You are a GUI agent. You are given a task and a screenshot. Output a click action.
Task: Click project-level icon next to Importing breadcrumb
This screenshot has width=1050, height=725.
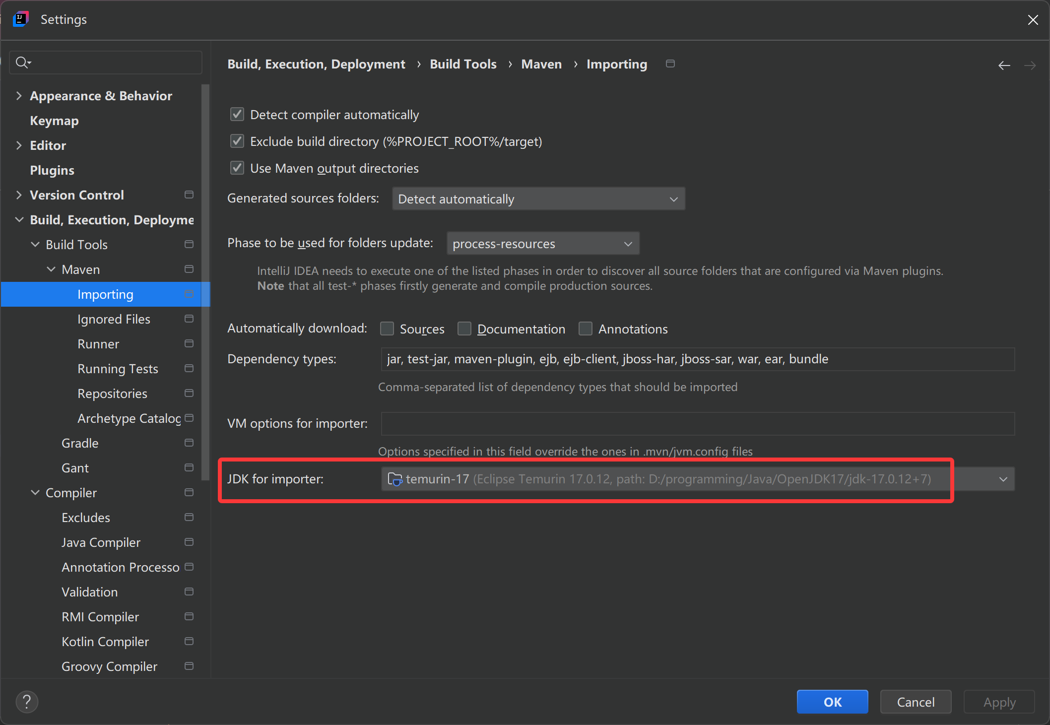tap(670, 64)
